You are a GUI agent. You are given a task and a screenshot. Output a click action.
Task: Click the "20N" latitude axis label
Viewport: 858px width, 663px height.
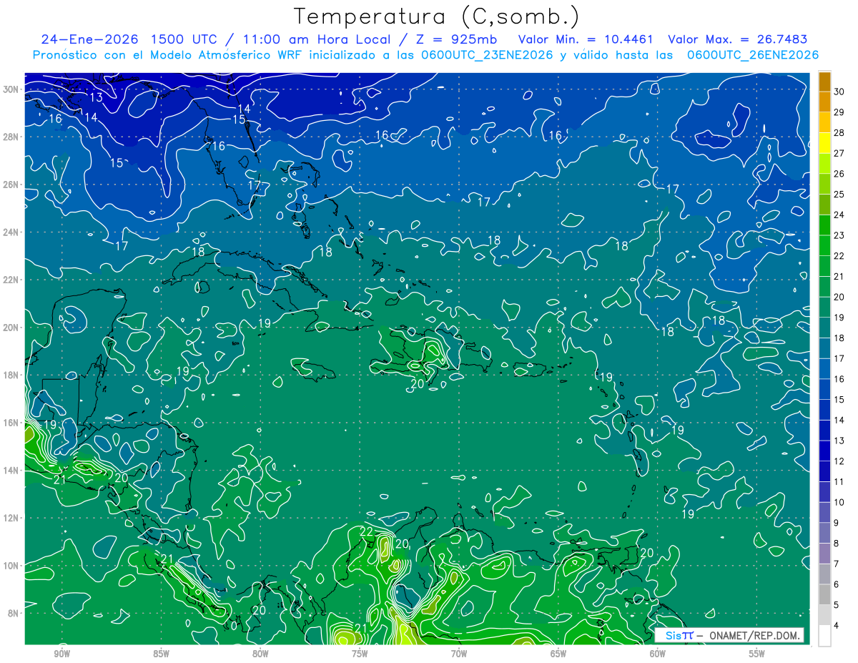coord(11,327)
